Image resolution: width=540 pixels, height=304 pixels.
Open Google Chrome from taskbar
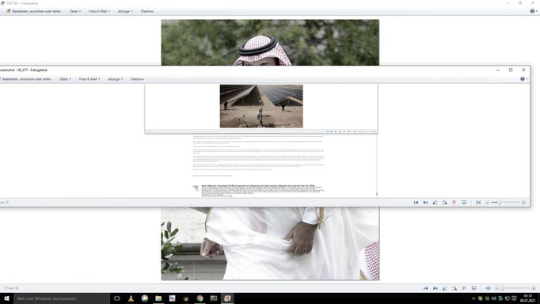click(x=200, y=298)
